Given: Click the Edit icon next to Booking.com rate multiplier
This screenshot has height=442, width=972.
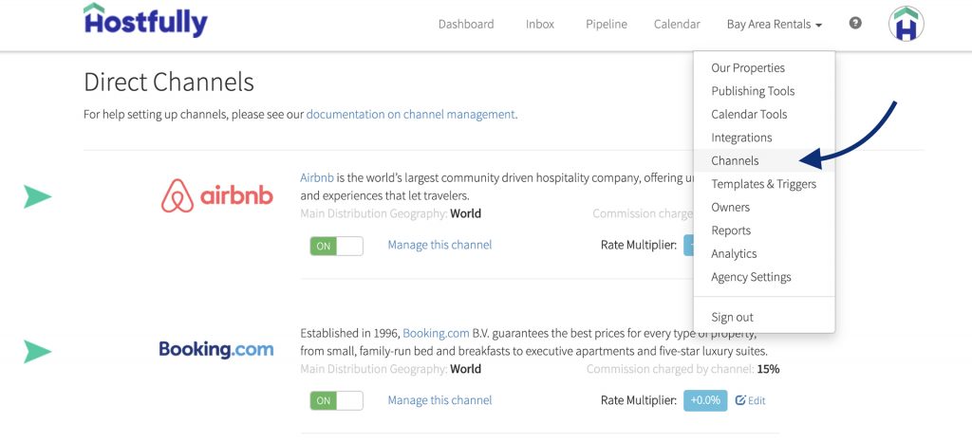Looking at the screenshot, I should click(x=750, y=400).
